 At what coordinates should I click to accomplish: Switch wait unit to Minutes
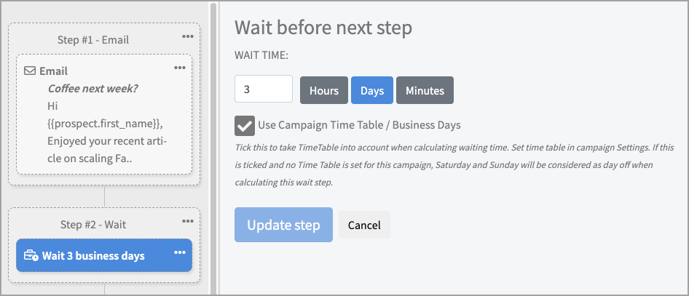click(425, 90)
